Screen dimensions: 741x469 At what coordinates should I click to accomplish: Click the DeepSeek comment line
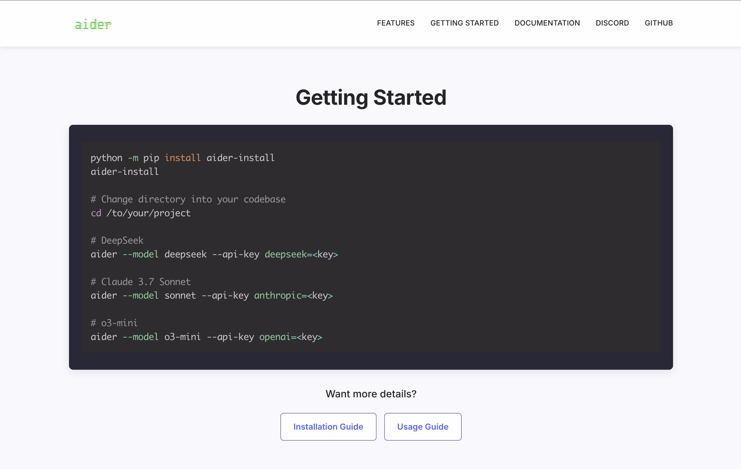(x=117, y=240)
